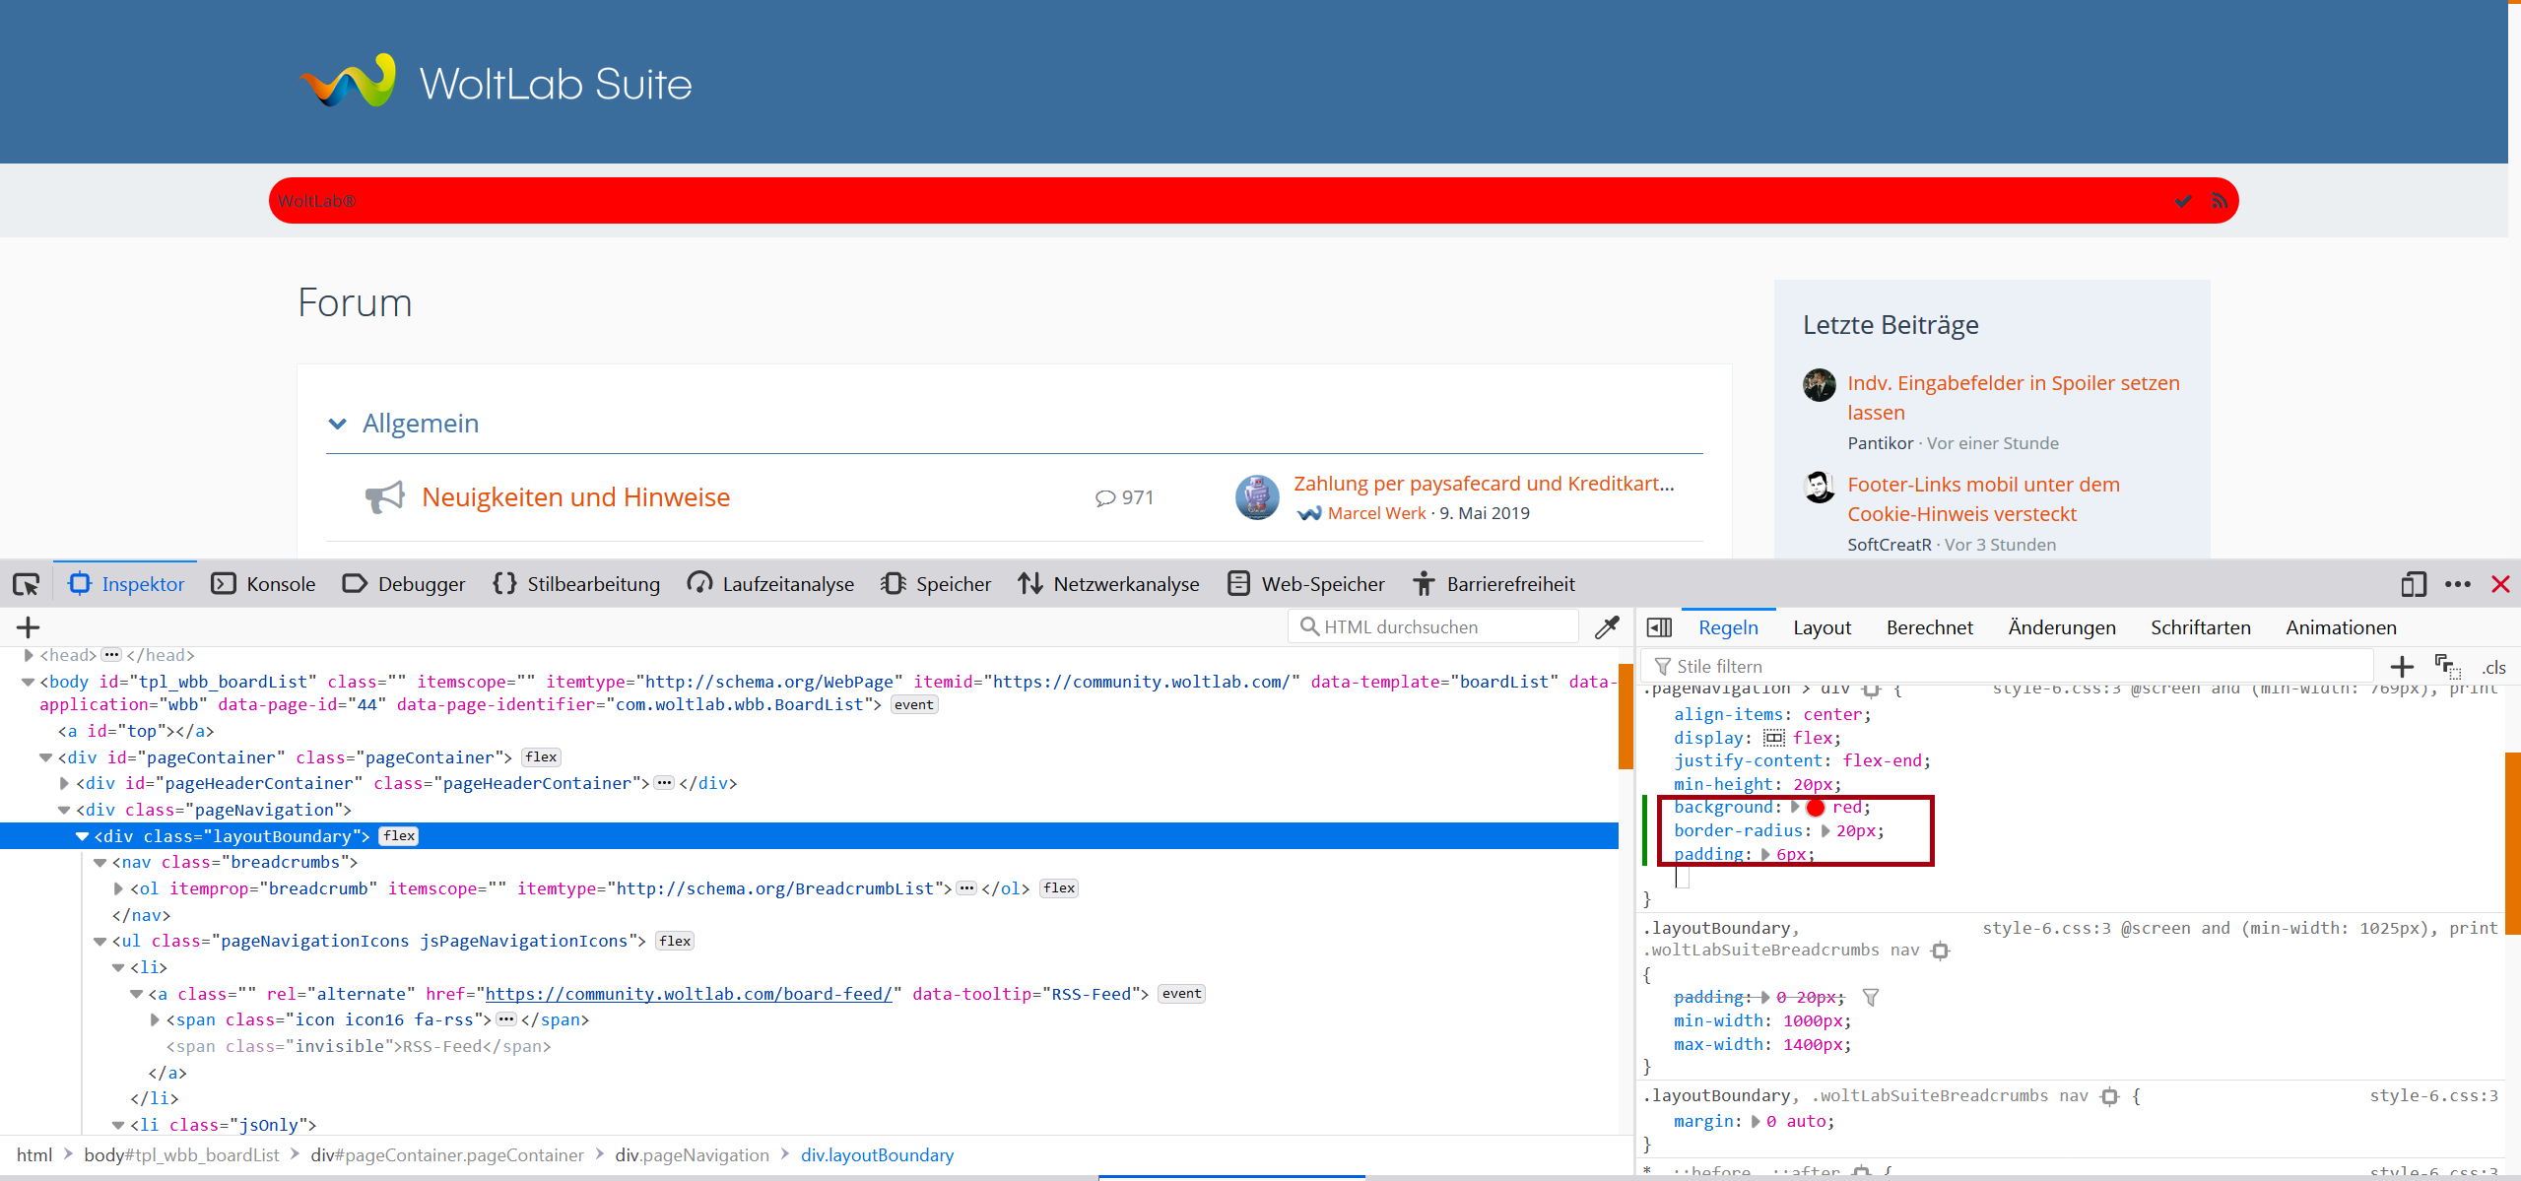Toggle flex badge on layoutBoundary div

(399, 836)
